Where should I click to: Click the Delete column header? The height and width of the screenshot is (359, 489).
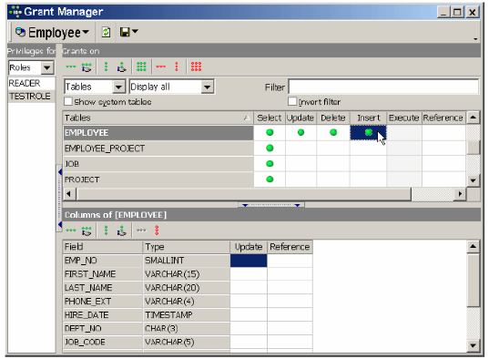click(x=333, y=118)
